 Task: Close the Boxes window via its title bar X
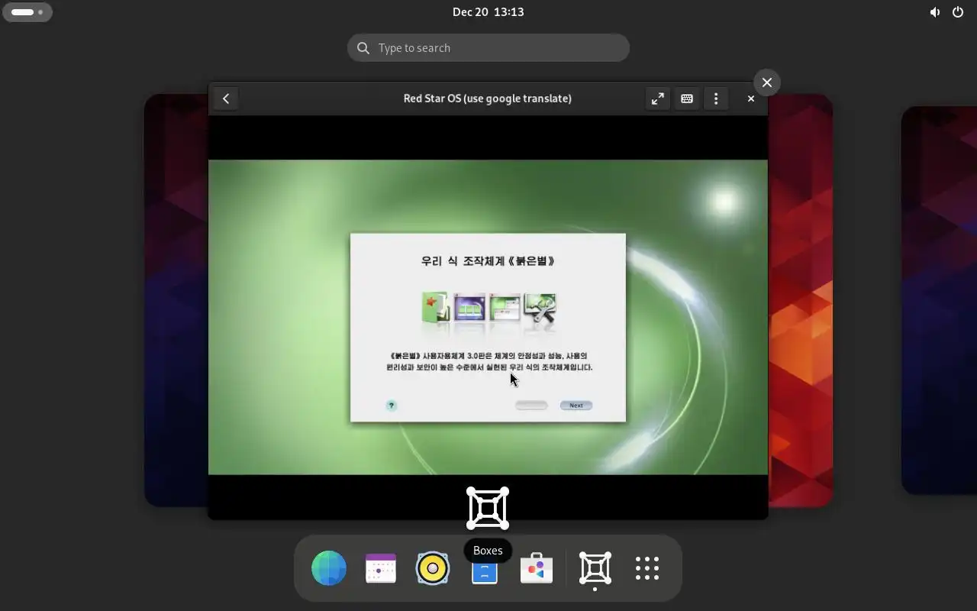click(751, 99)
